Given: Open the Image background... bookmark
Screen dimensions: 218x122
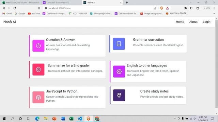Looking at the screenshot, I should [152, 14].
